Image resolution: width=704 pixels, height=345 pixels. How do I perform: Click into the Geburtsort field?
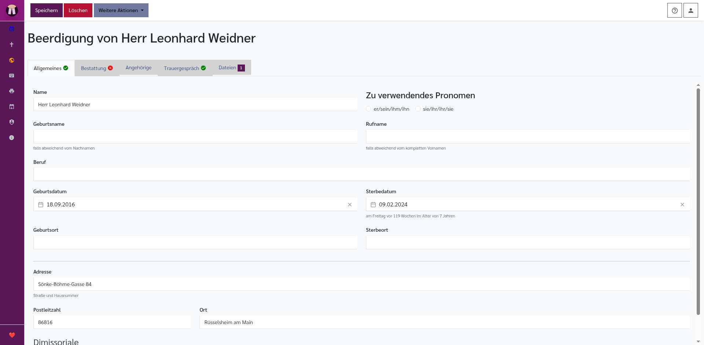(x=195, y=243)
